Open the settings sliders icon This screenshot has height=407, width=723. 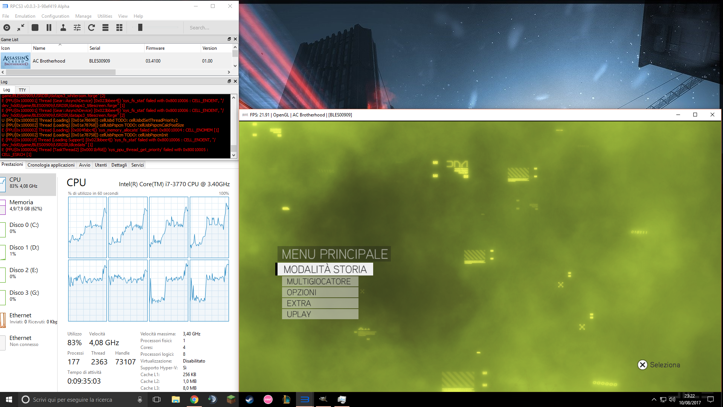77,28
